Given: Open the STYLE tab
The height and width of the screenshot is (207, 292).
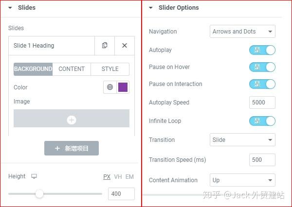Looking at the screenshot, I should pyautogui.click(x=110, y=69).
